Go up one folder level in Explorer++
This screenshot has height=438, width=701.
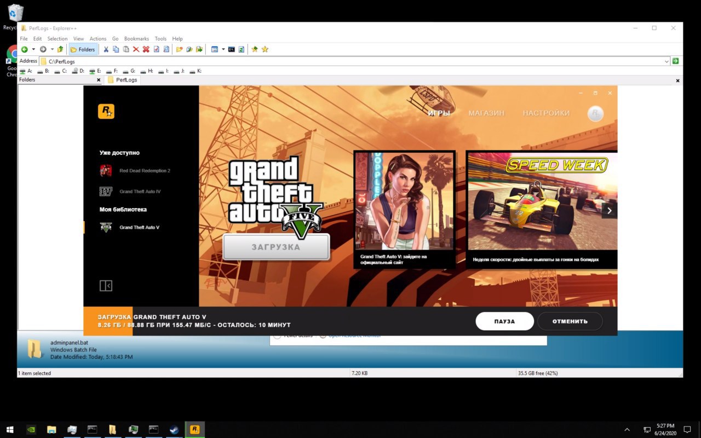point(60,49)
